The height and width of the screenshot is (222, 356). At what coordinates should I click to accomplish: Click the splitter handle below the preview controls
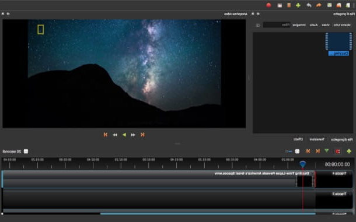click(x=177, y=143)
